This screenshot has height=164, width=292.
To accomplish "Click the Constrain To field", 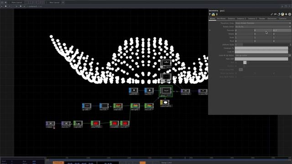I will pos(261,48).
